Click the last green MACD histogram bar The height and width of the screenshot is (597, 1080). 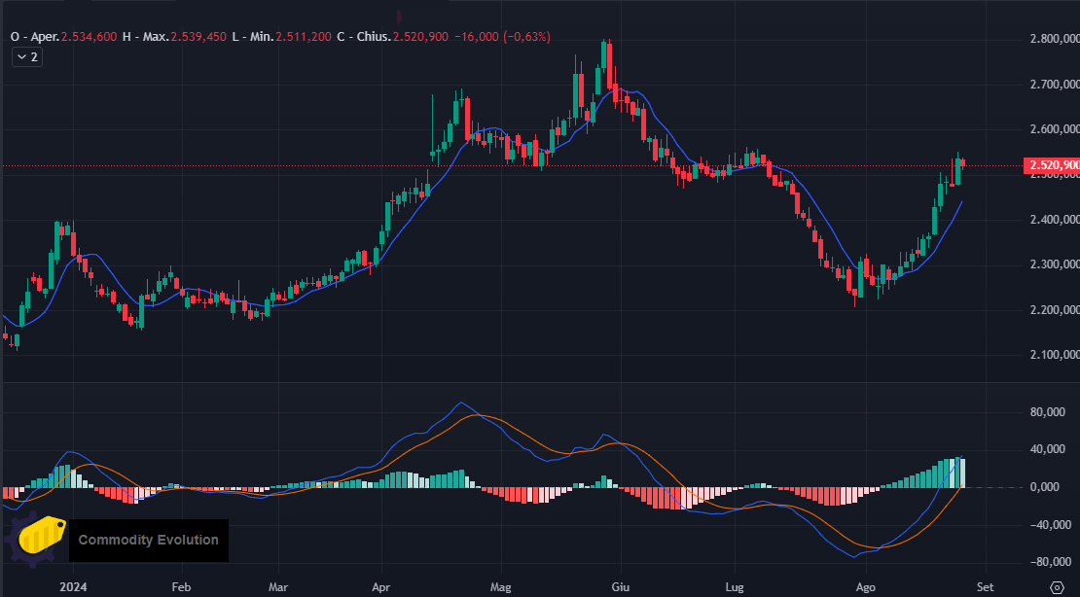pos(962,473)
